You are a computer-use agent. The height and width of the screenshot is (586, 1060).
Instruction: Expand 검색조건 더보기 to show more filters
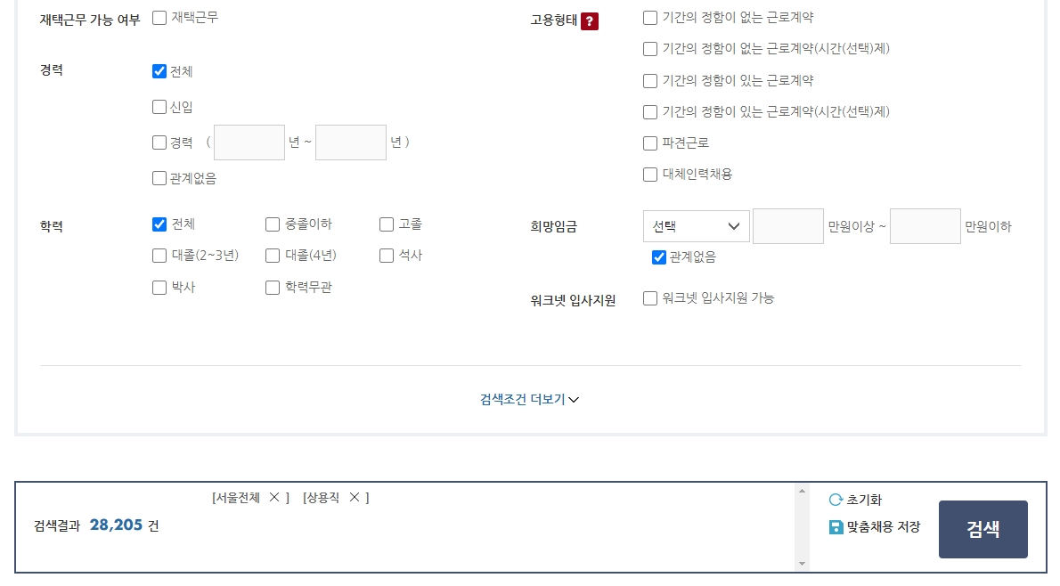pos(529,399)
